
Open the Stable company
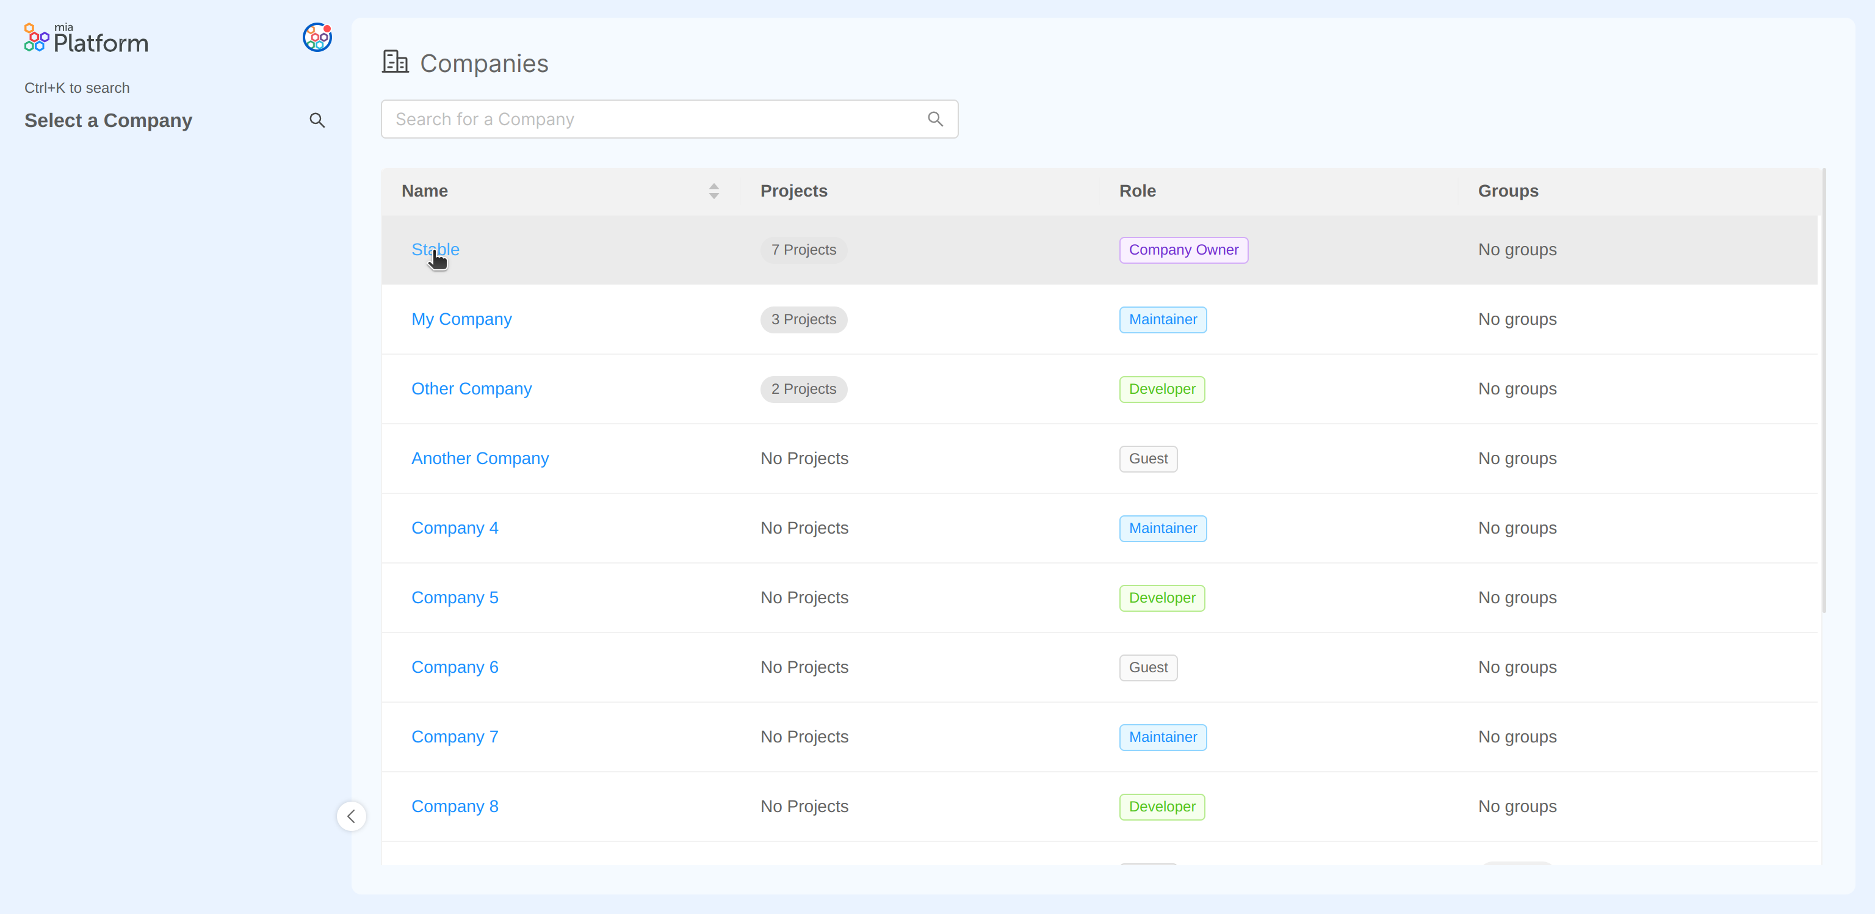[435, 249]
